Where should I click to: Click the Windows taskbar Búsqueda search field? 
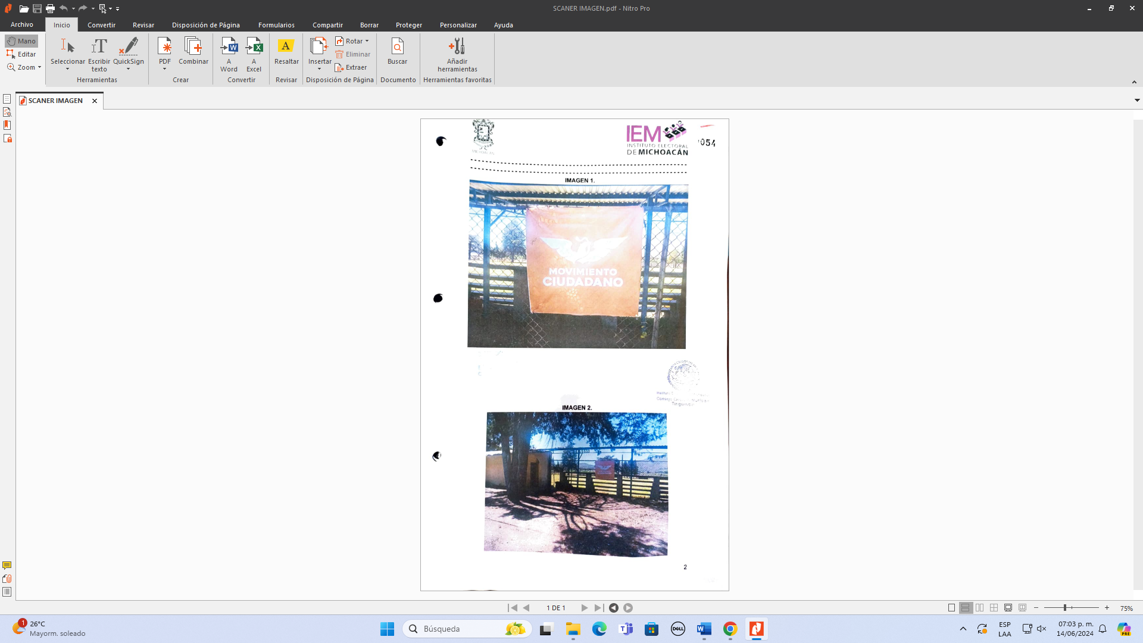click(467, 629)
